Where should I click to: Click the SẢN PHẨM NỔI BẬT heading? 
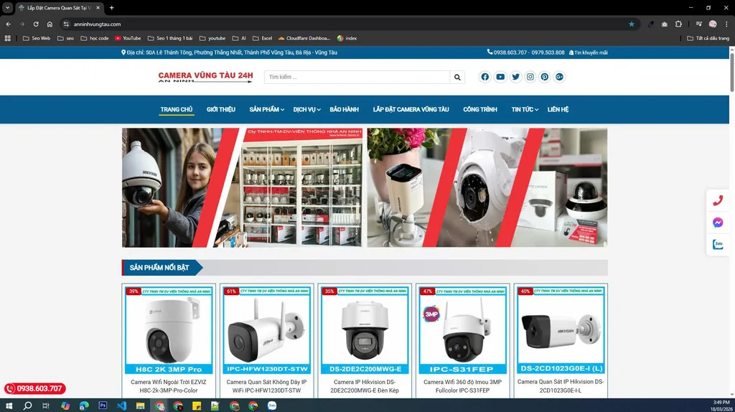[159, 268]
